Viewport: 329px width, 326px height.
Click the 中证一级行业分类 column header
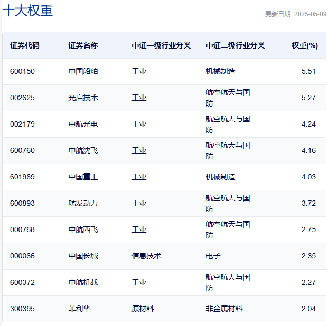click(x=161, y=45)
